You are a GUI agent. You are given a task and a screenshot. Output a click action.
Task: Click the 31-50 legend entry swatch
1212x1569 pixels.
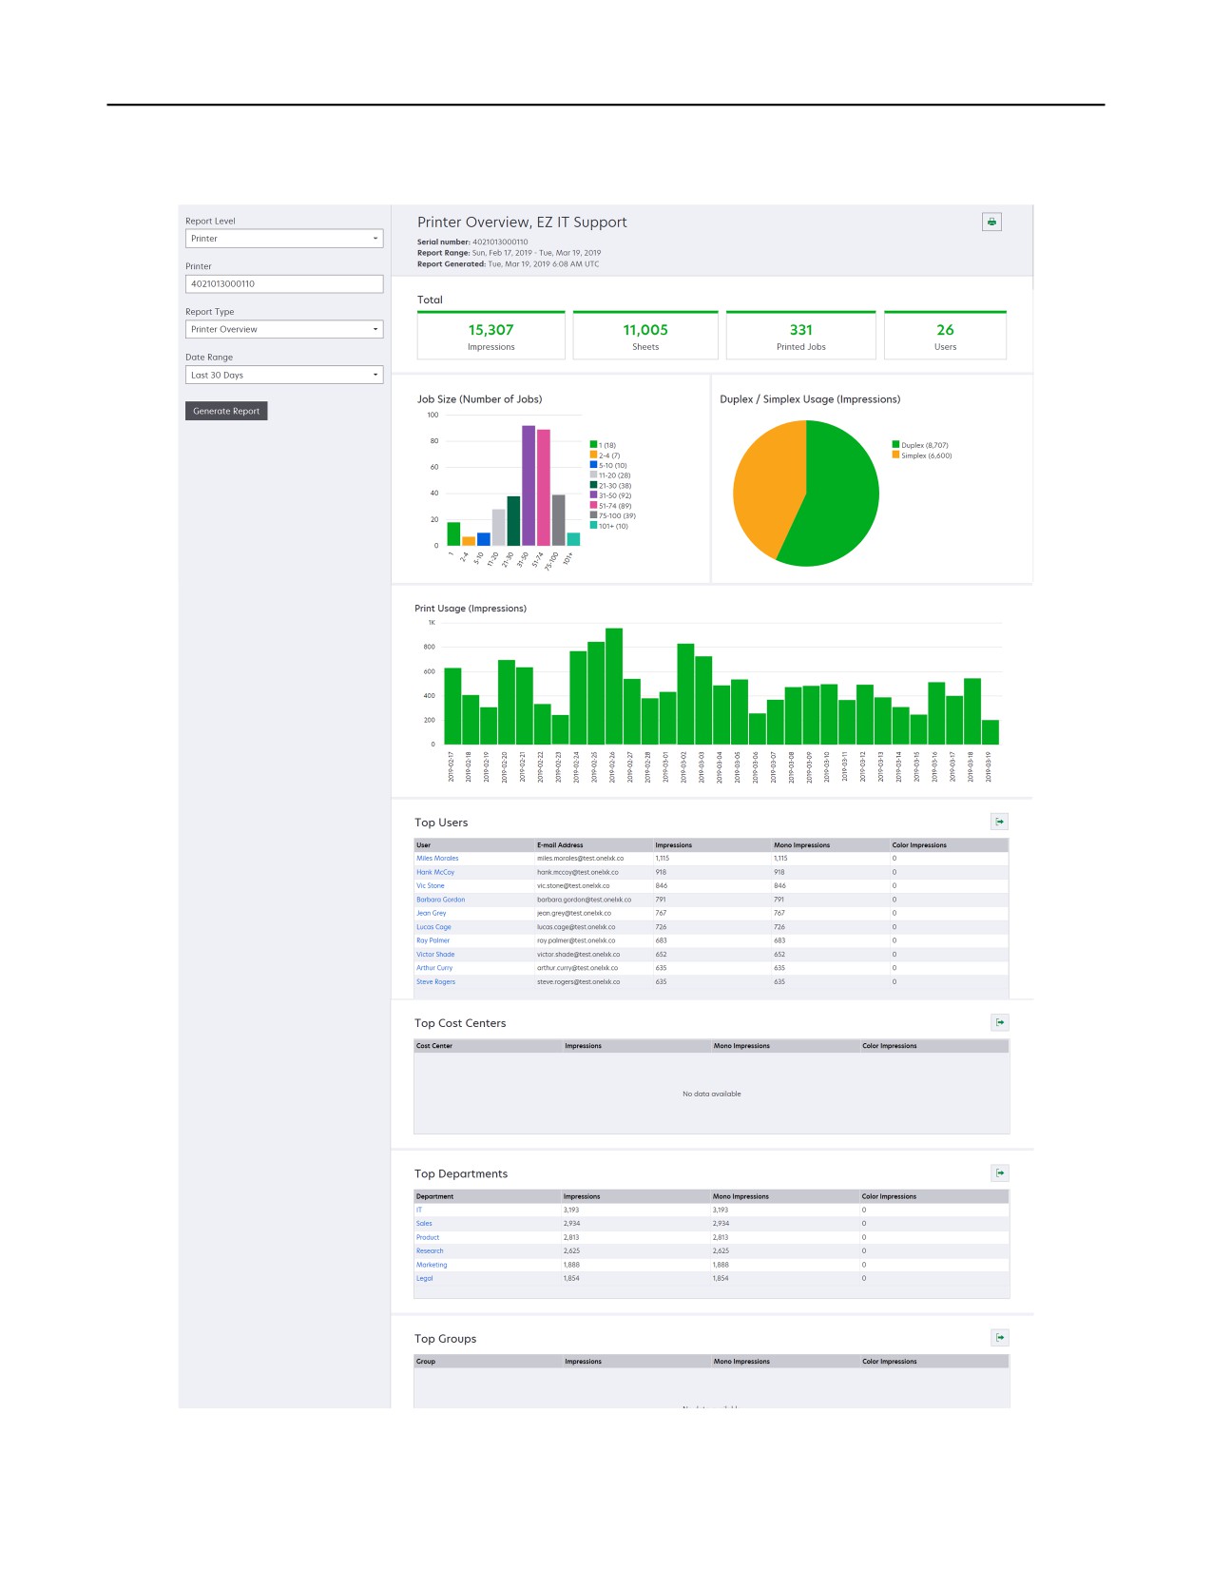tap(593, 494)
